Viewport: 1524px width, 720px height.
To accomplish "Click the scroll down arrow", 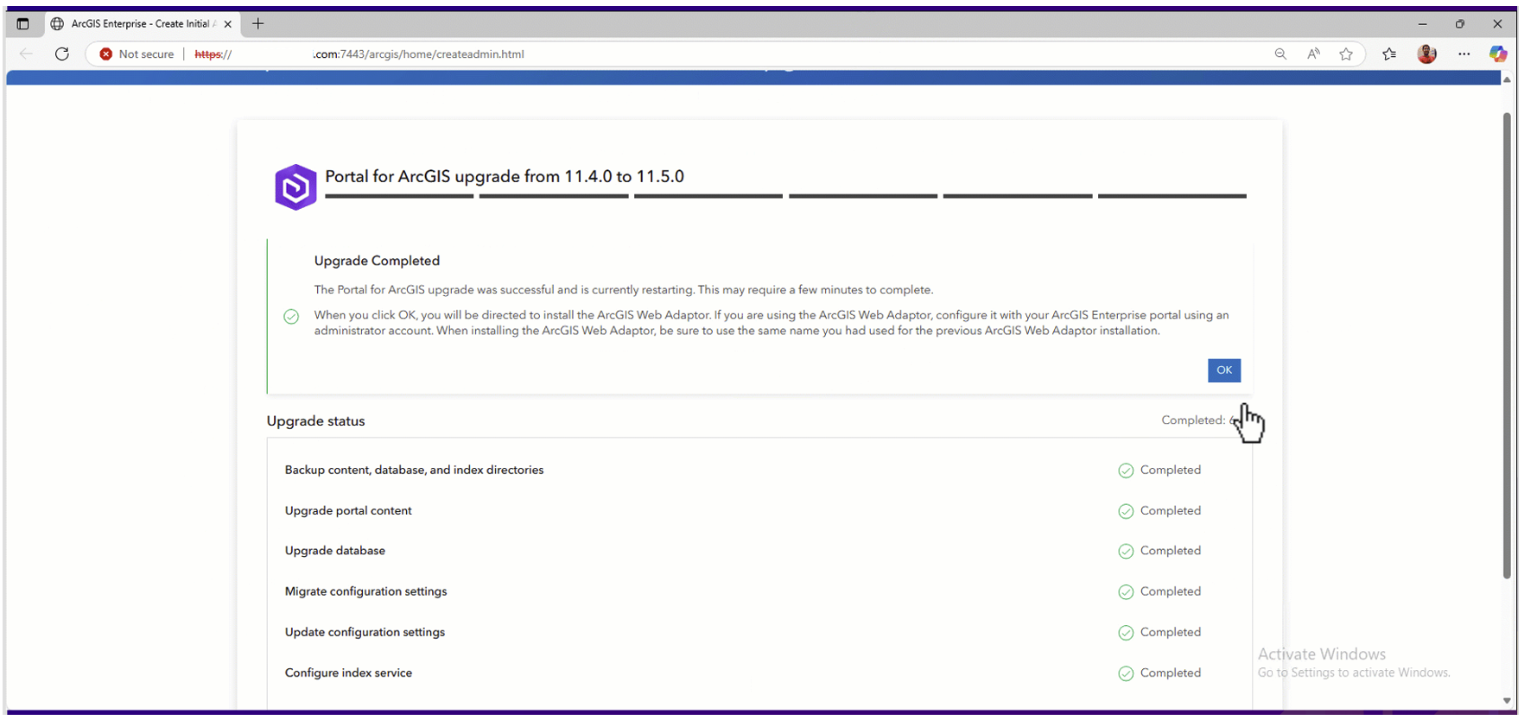I will 1508,700.
